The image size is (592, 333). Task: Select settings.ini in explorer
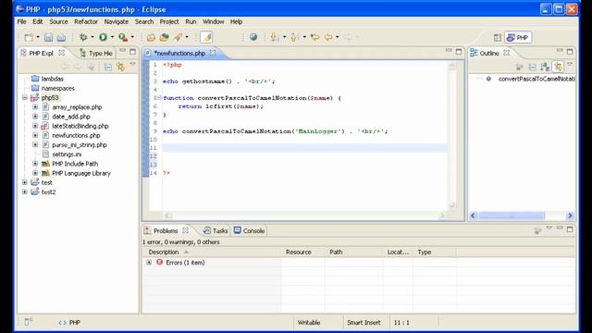pos(67,154)
